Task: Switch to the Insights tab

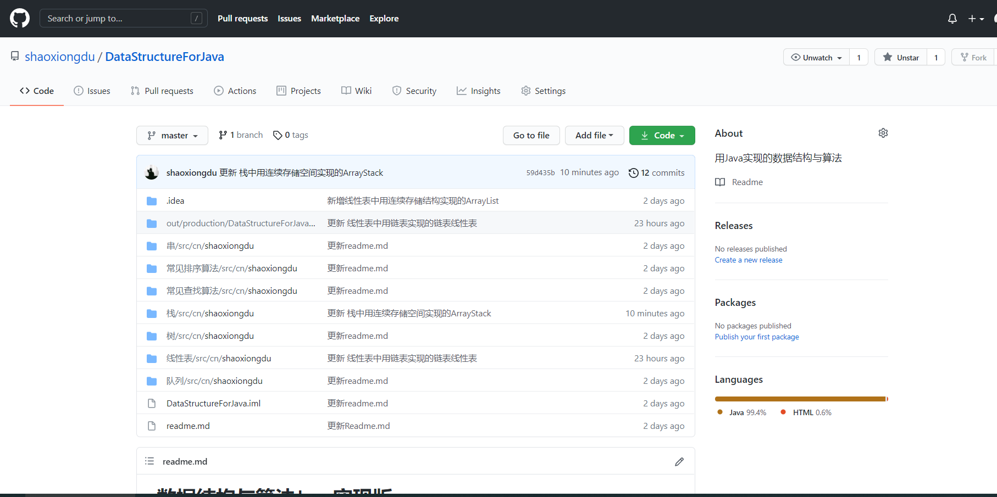Action: click(479, 91)
